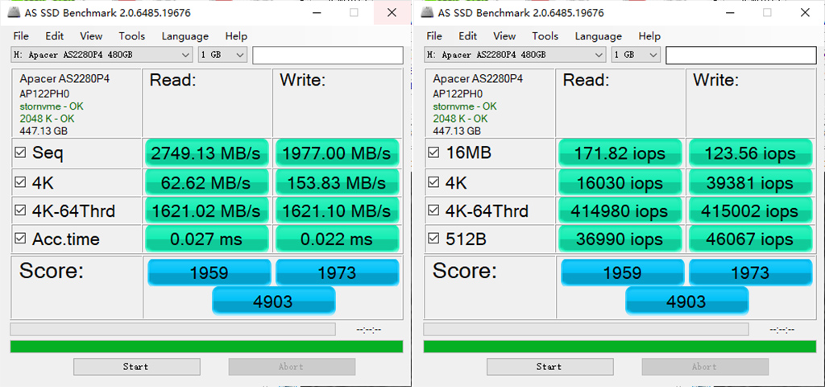Click the empty text field in left window

click(327, 55)
